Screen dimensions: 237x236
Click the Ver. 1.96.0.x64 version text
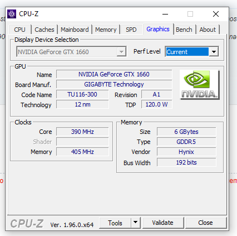(x=72, y=225)
